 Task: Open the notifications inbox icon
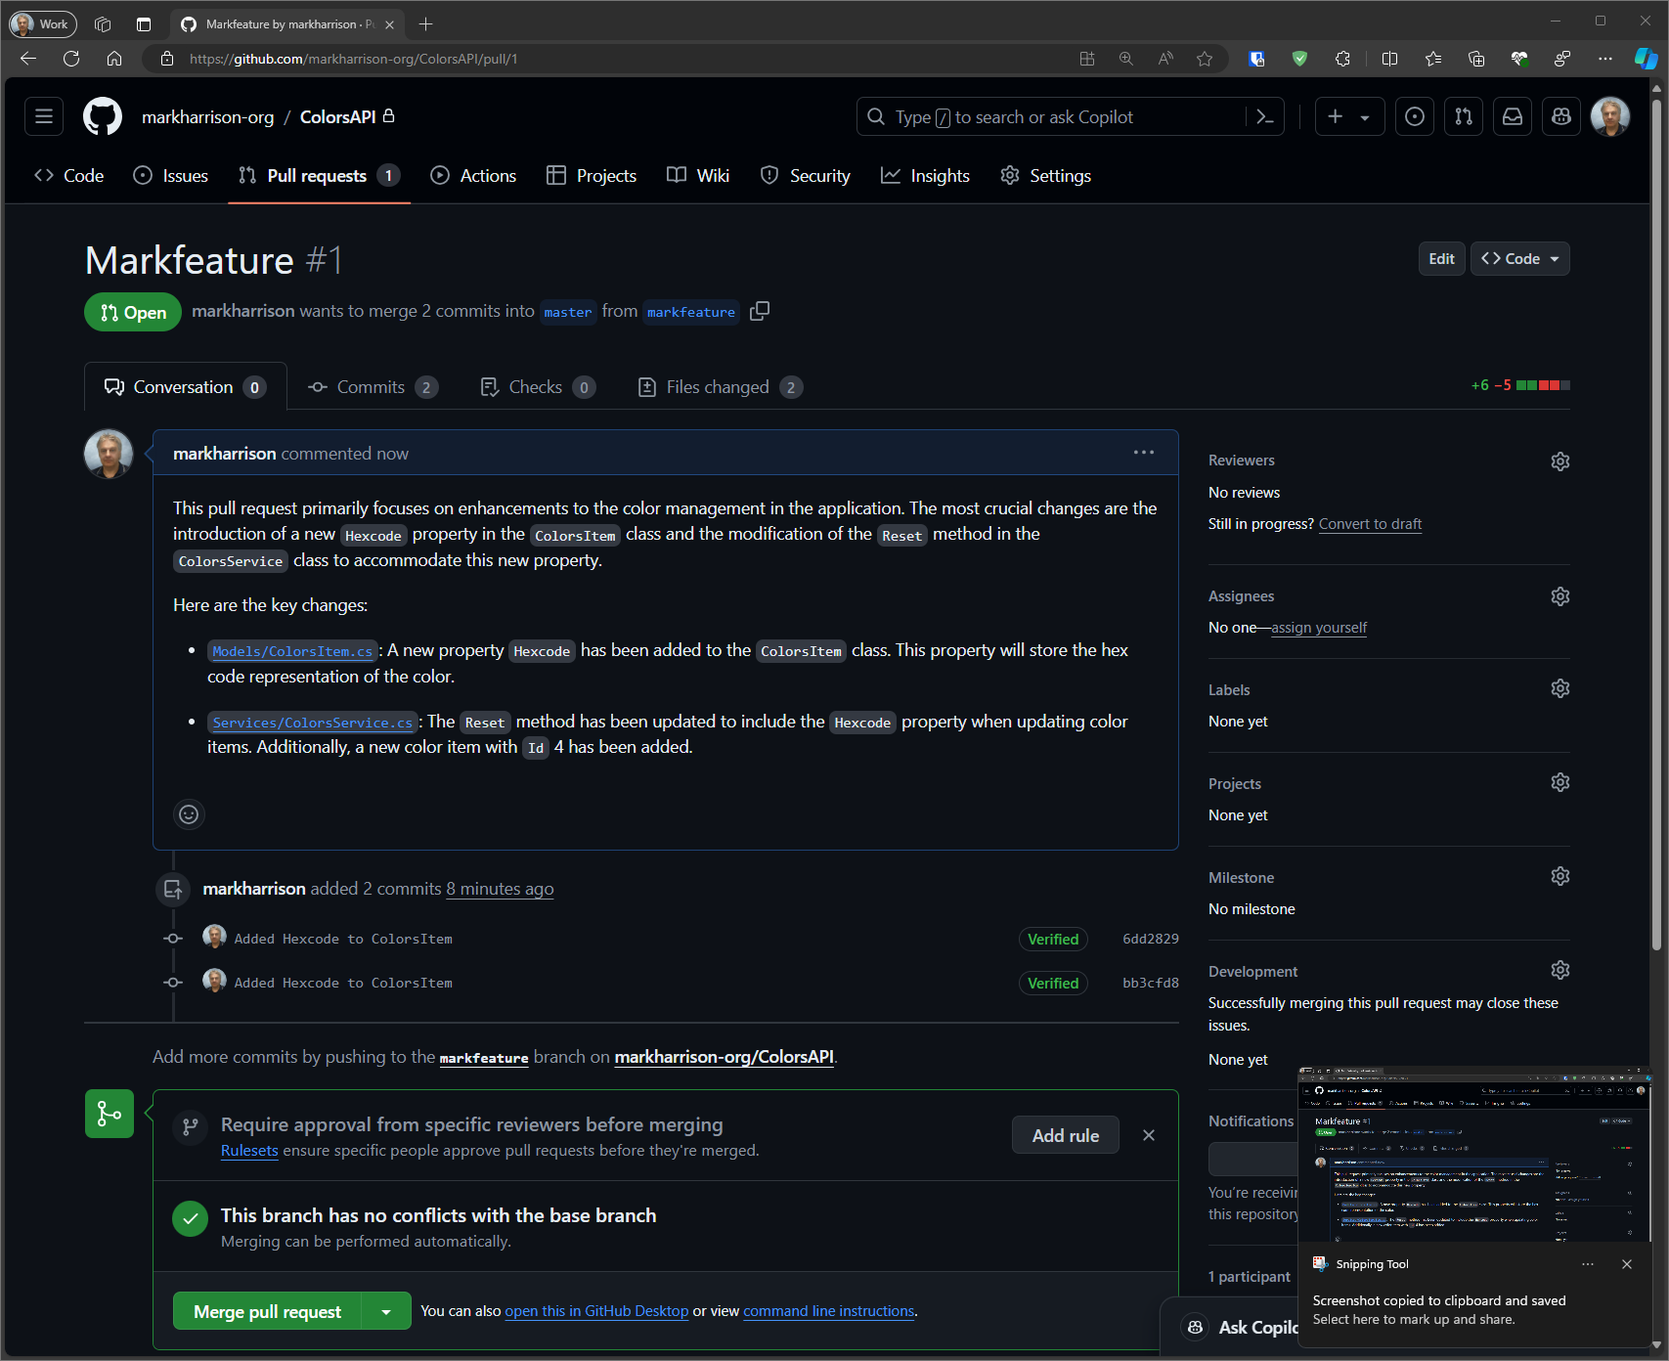point(1512,117)
